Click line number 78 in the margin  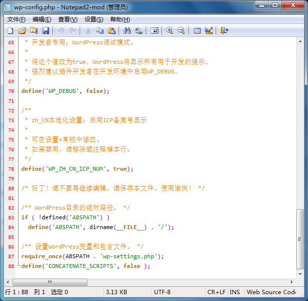(x=11, y=169)
